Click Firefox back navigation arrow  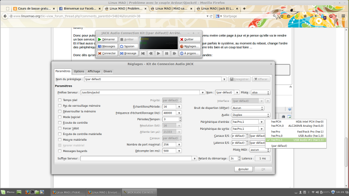5,16
